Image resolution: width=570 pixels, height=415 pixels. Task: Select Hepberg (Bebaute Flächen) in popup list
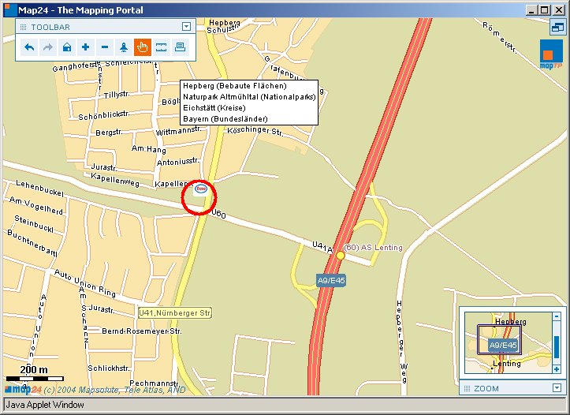(x=234, y=85)
